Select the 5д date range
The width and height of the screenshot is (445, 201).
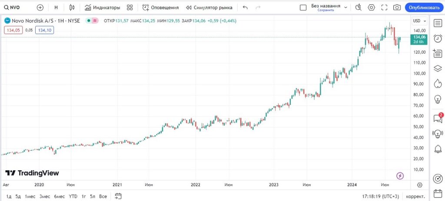(18, 196)
